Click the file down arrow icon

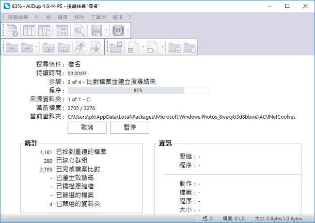[x=95, y=47]
